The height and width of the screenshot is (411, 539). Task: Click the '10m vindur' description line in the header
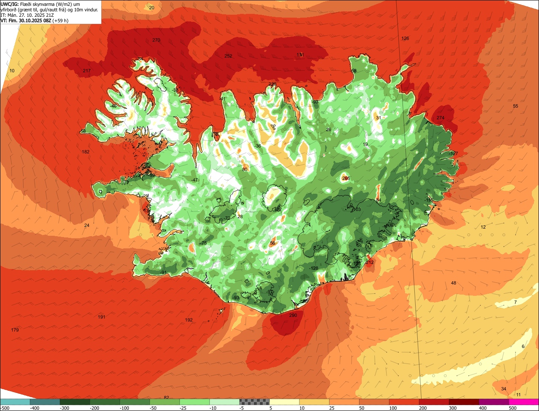(49, 9)
